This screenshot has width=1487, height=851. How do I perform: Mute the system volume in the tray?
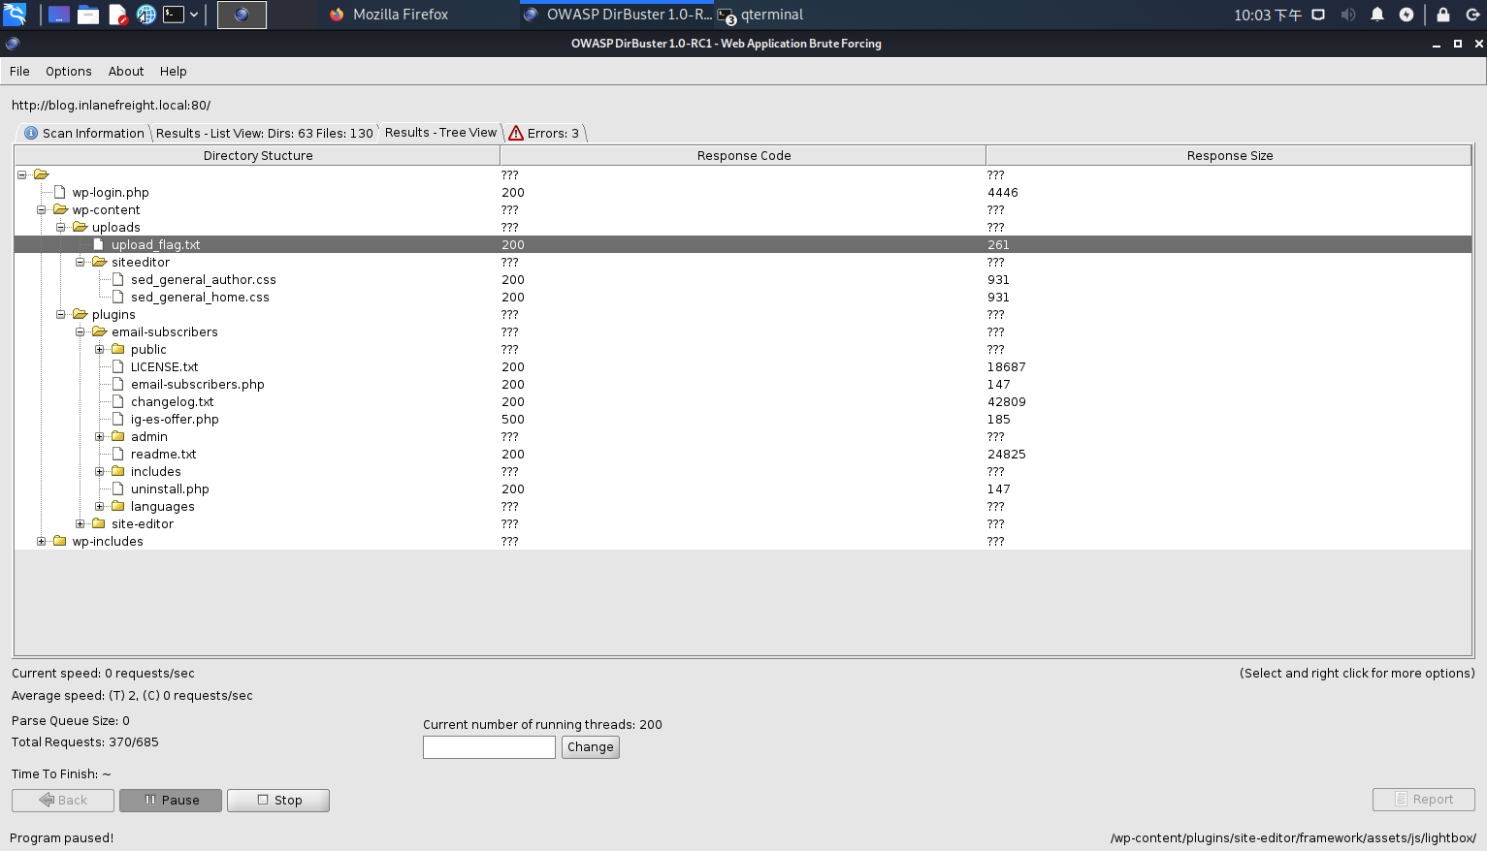pos(1348,14)
